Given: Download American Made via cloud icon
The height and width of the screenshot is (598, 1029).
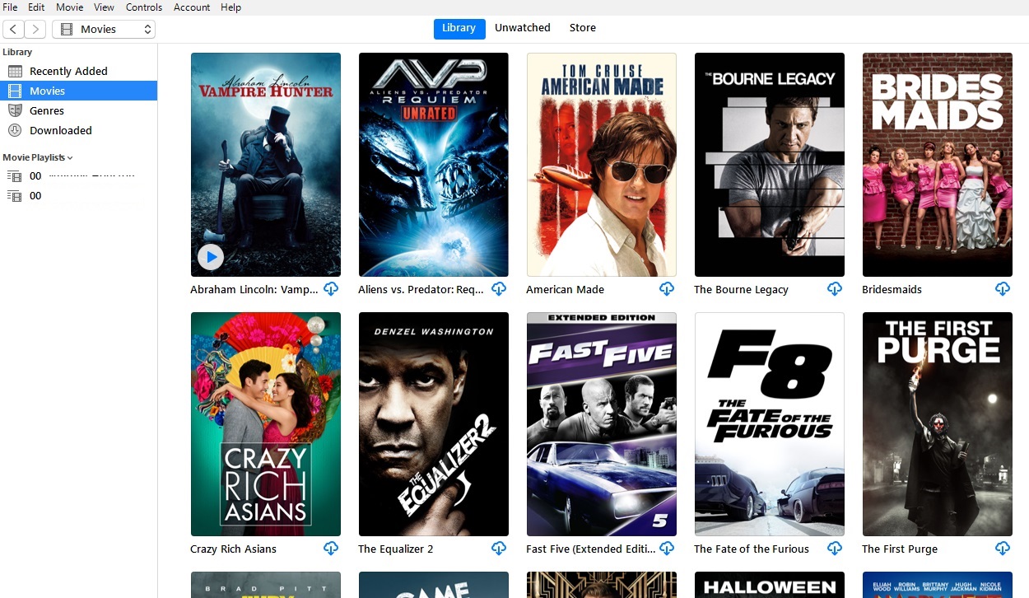Looking at the screenshot, I should pos(667,289).
